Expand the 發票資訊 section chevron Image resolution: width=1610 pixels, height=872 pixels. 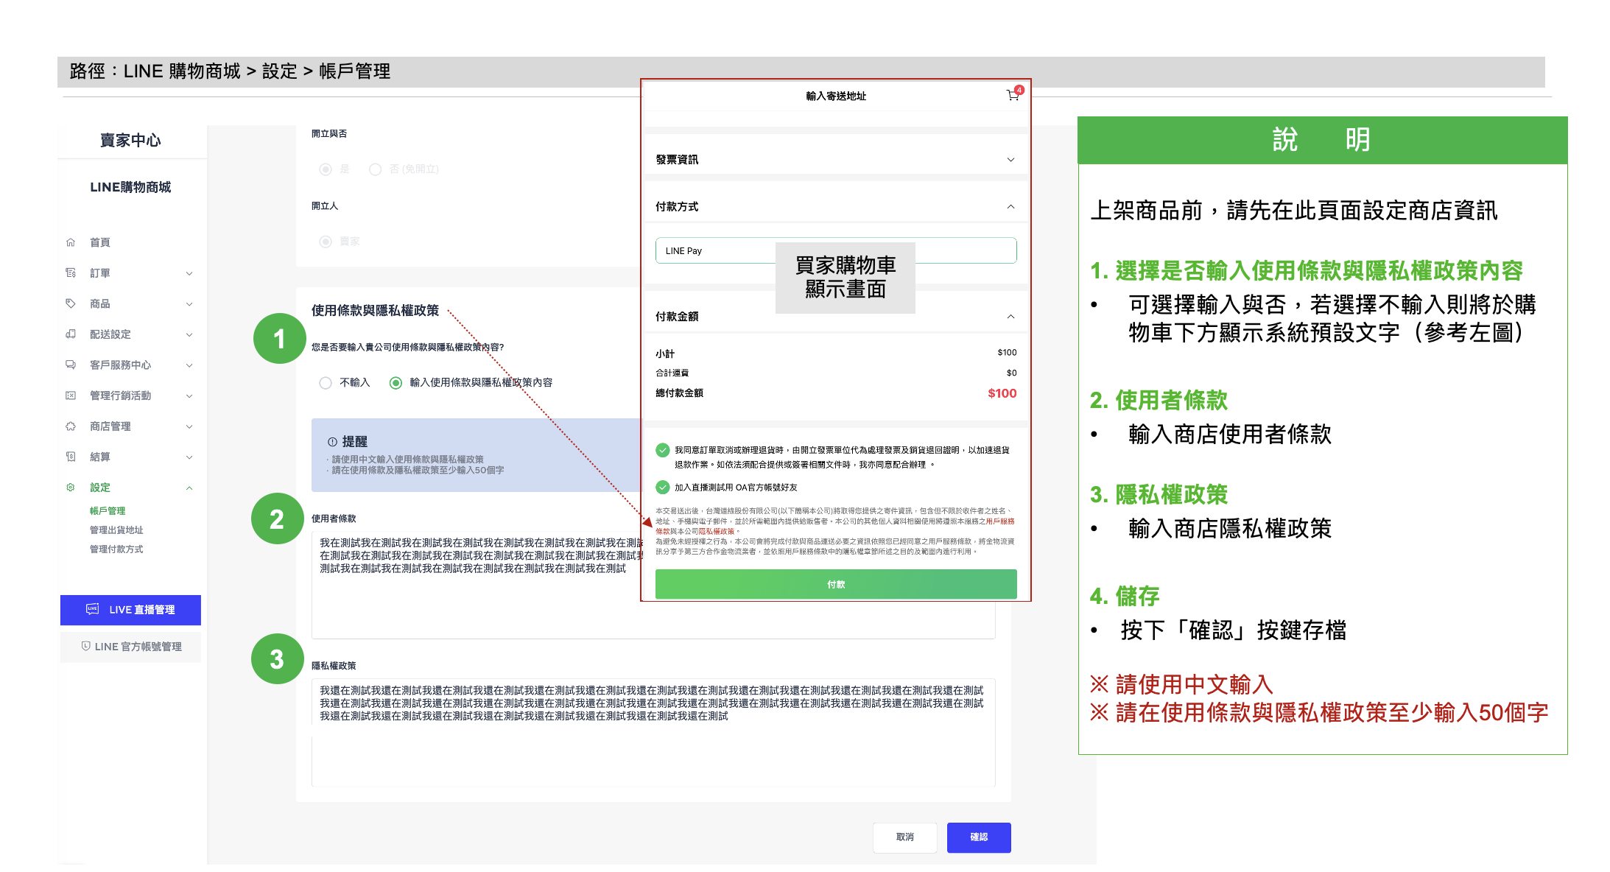click(x=1010, y=160)
